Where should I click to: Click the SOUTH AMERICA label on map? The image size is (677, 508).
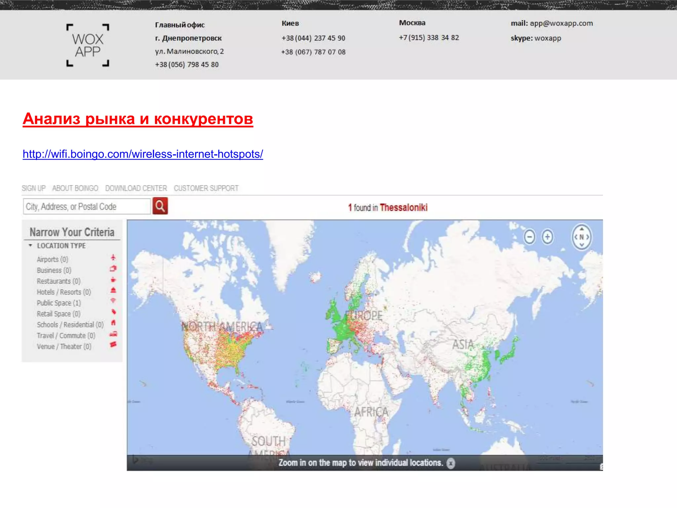[269, 447]
